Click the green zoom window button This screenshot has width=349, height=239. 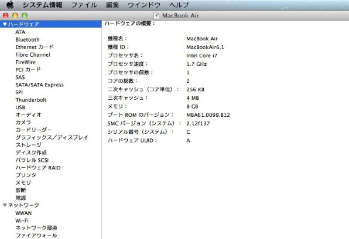pos(25,15)
